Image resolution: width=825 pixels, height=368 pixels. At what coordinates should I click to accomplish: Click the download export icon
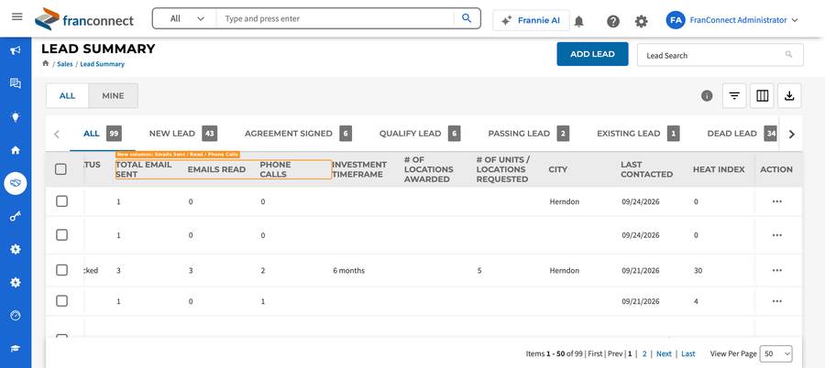click(x=789, y=96)
